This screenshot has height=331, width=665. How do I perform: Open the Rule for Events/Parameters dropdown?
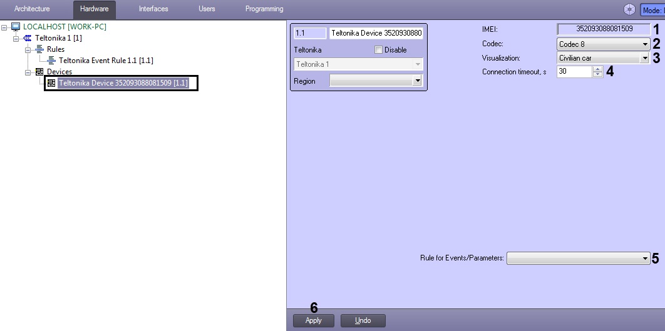[x=579, y=257]
